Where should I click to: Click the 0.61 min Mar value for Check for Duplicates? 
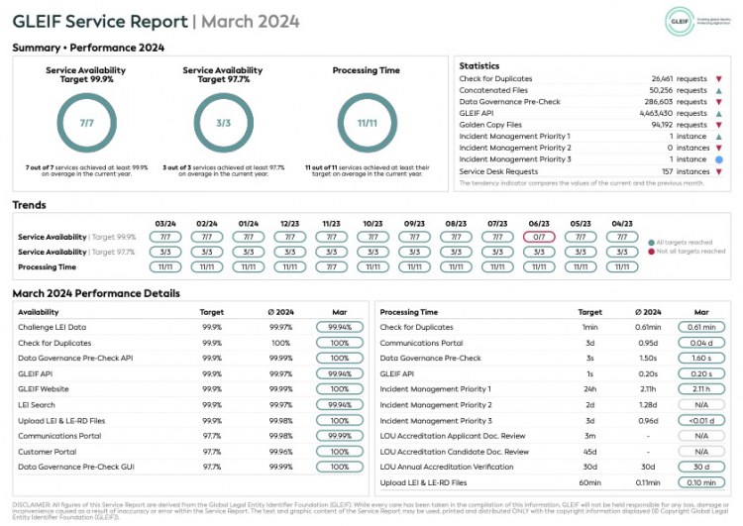tap(700, 327)
